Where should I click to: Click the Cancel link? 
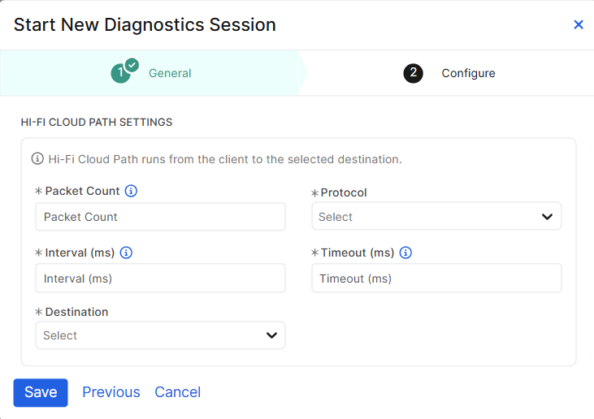pyautogui.click(x=178, y=392)
